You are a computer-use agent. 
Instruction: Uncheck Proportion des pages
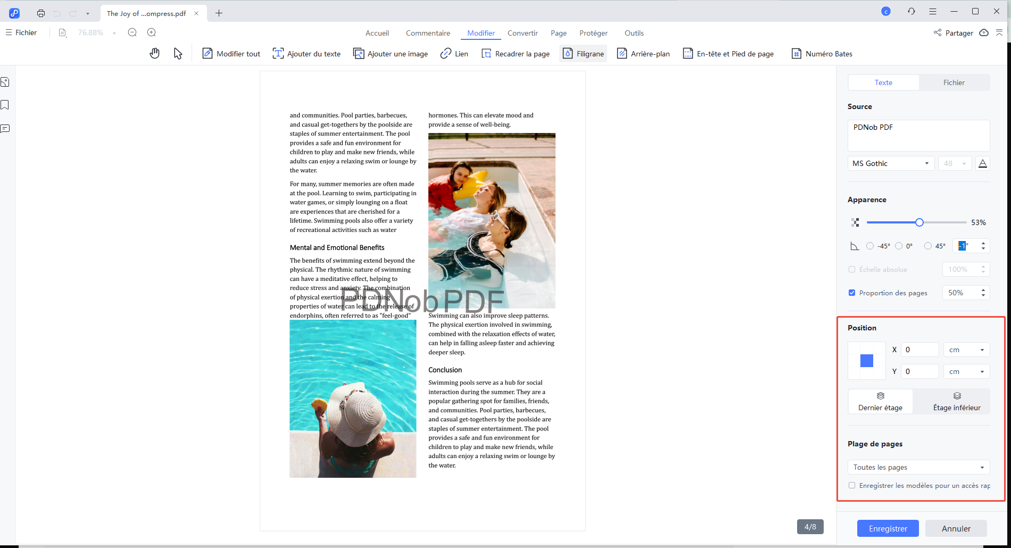click(x=852, y=293)
